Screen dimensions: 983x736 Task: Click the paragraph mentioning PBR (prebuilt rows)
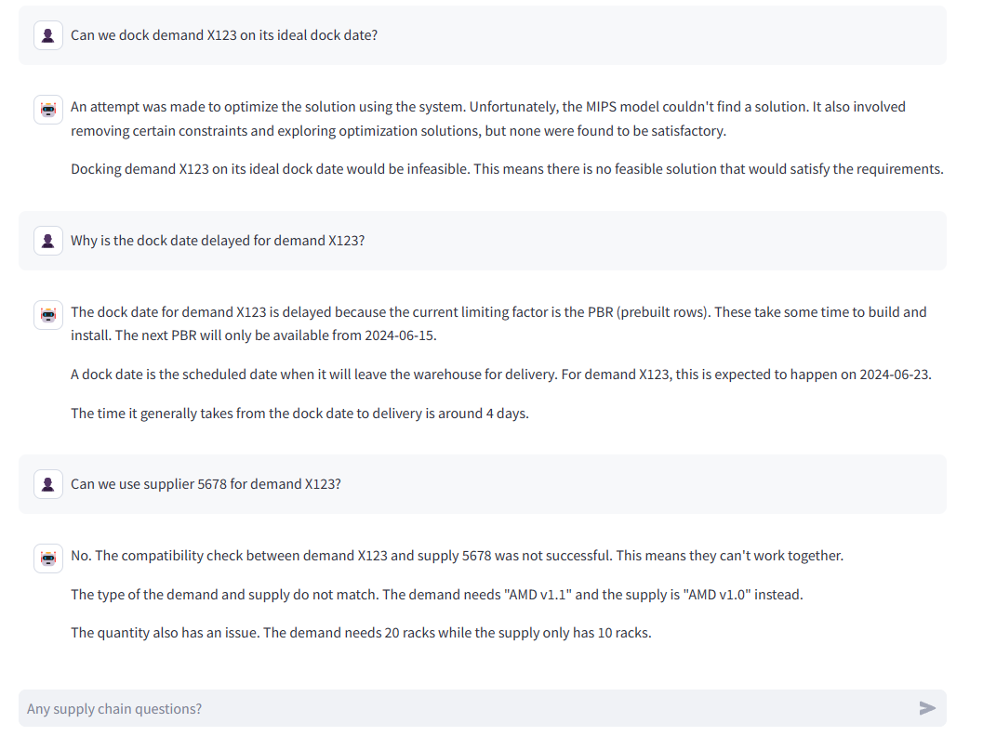click(498, 323)
